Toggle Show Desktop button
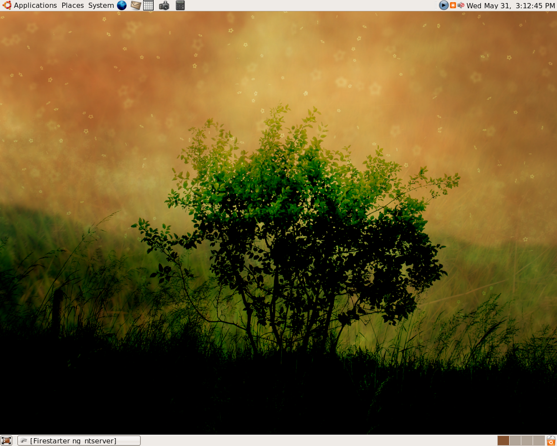557x446 pixels. pyautogui.click(x=6, y=441)
